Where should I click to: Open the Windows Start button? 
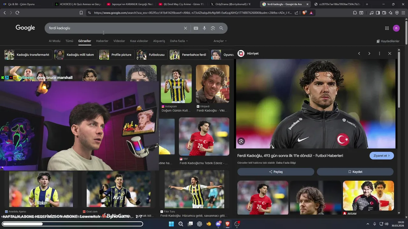(x=171, y=224)
